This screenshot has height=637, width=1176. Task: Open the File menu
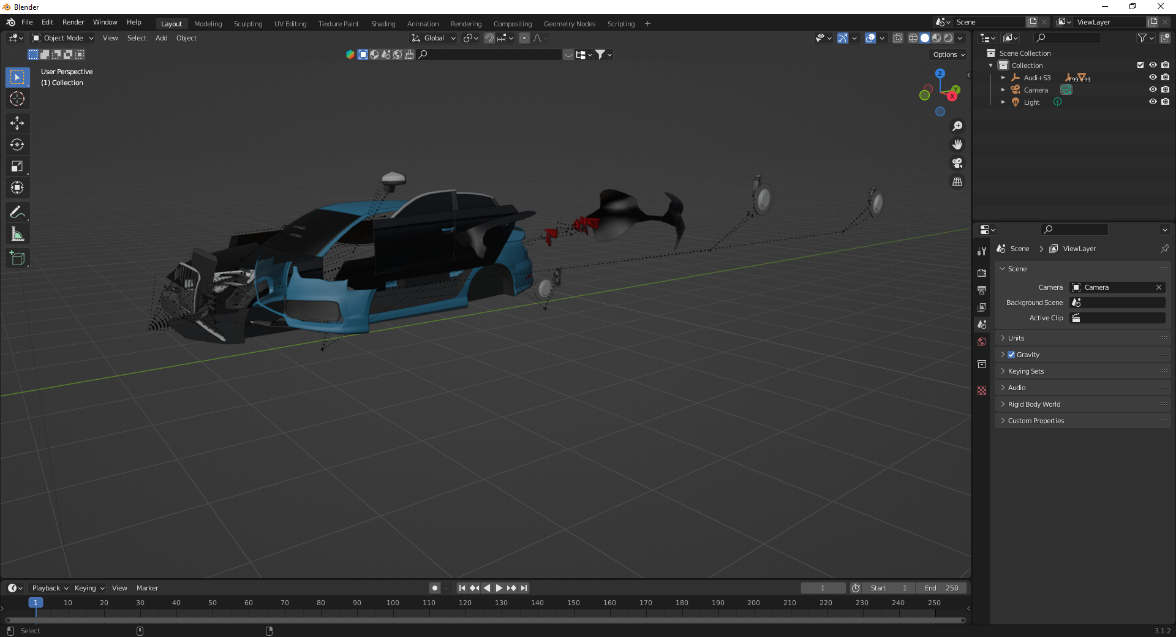pos(27,22)
